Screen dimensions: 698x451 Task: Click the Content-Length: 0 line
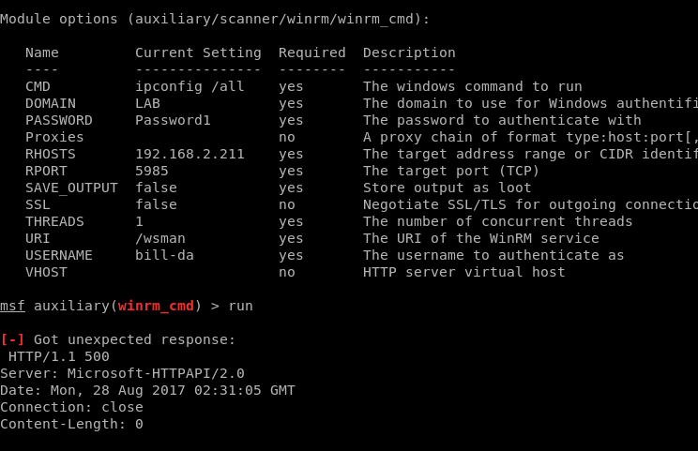click(x=71, y=425)
